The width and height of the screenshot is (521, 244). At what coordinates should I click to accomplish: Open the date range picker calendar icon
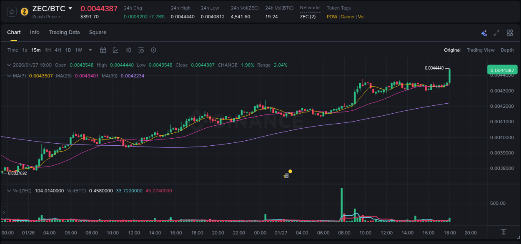(103, 50)
